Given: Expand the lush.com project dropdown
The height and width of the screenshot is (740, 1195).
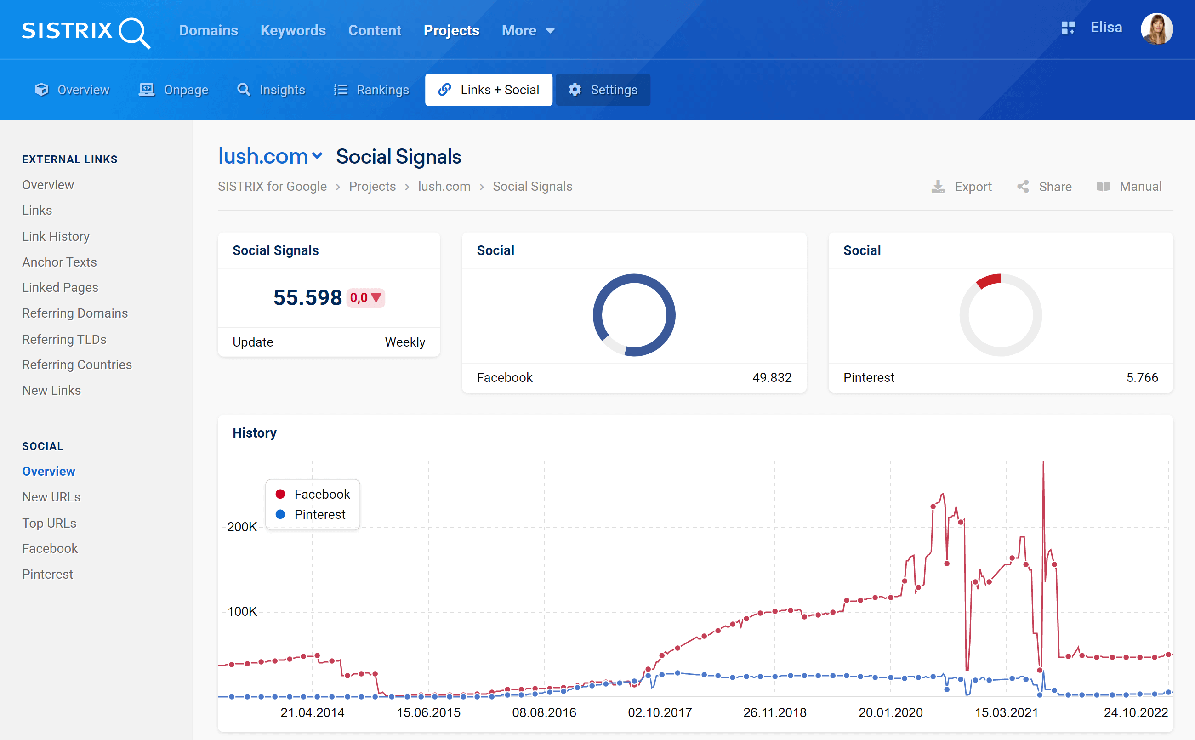Looking at the screenshot, I should click(x=317, y=156).
